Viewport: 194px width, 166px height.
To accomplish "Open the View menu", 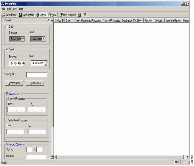I will 15,9.
